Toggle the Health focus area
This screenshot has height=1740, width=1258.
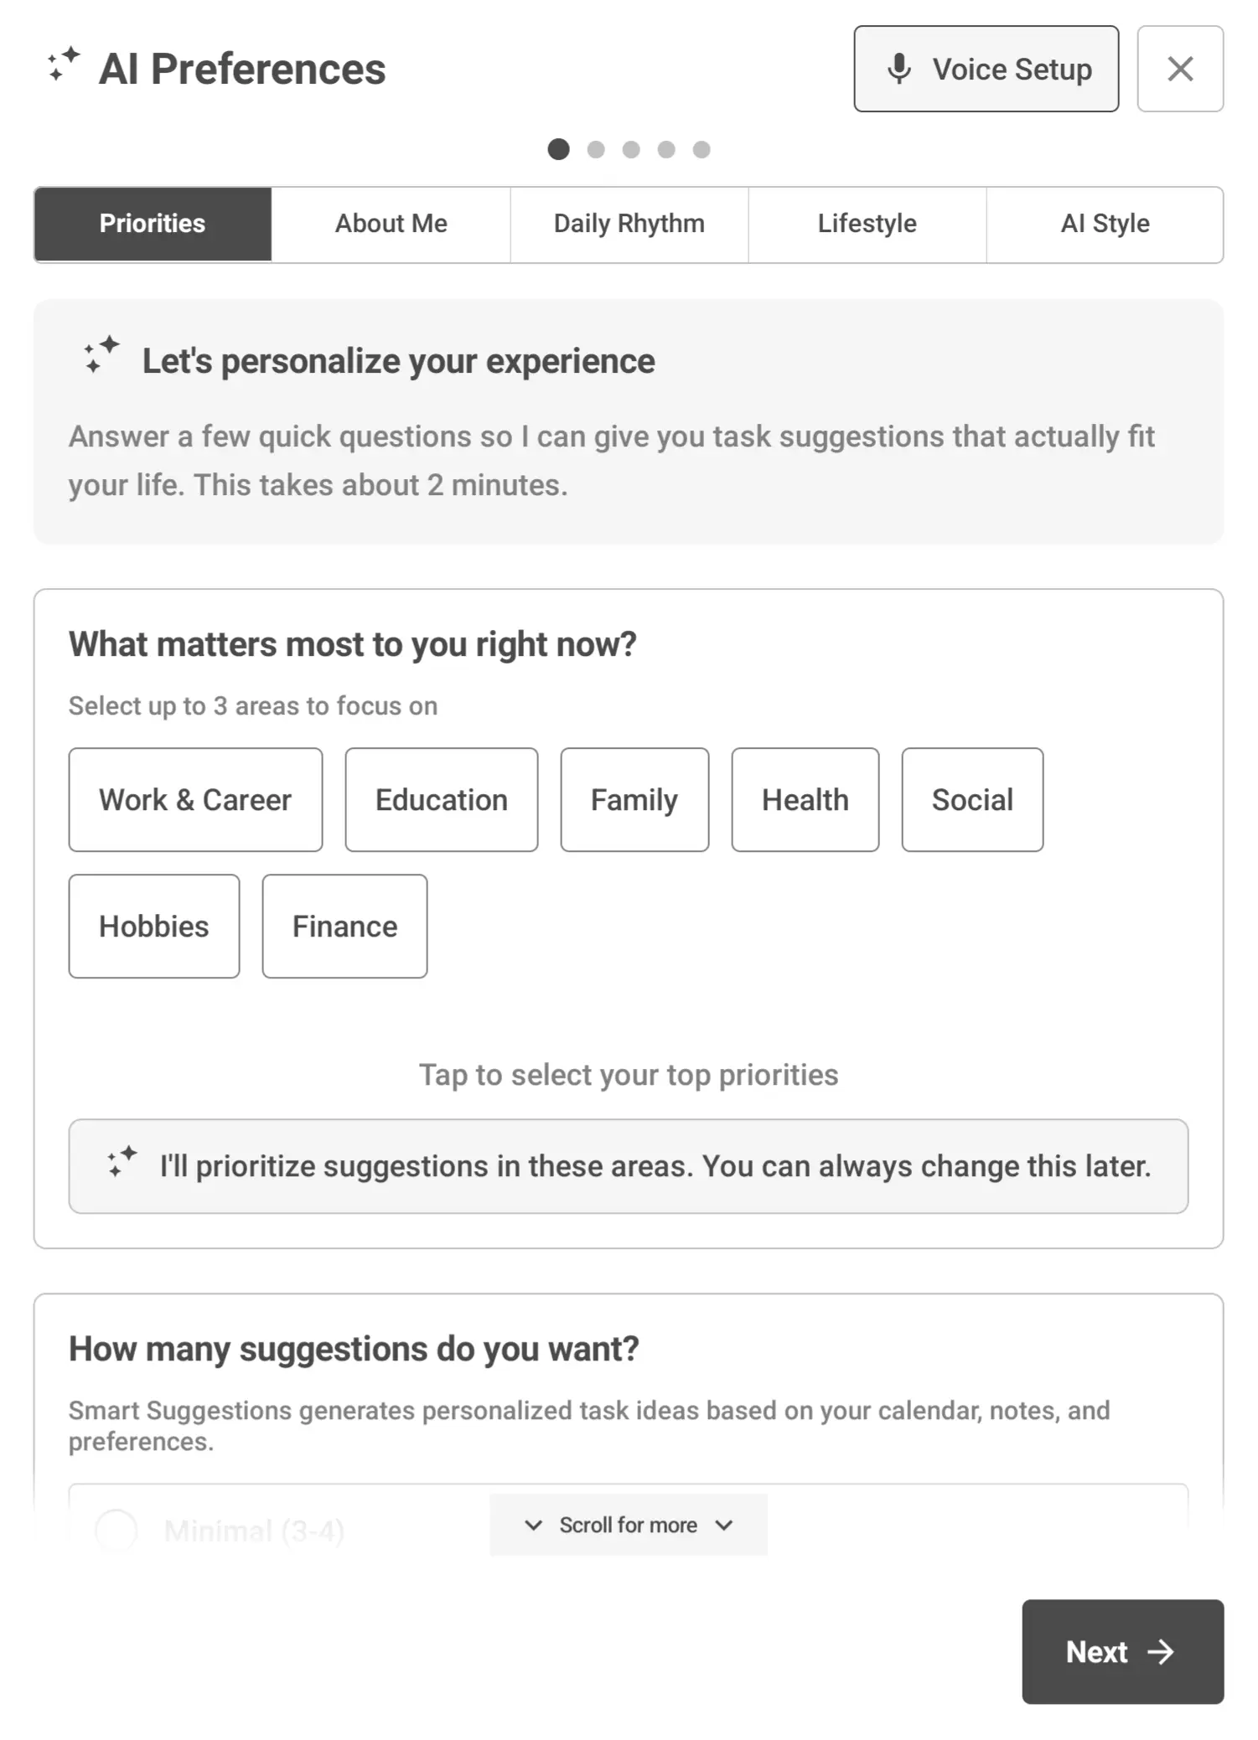[x=805, y=798]
